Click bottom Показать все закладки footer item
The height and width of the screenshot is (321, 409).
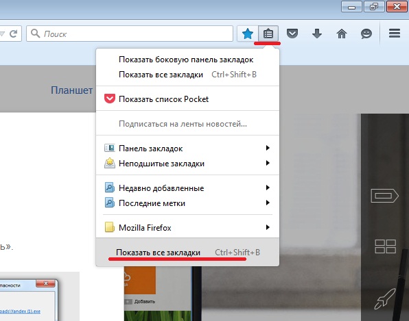[187, 252]
